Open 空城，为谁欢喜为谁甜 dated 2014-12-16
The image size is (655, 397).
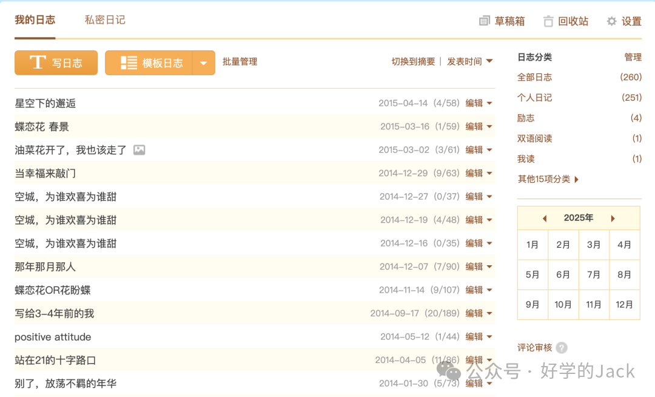(65, 243)
